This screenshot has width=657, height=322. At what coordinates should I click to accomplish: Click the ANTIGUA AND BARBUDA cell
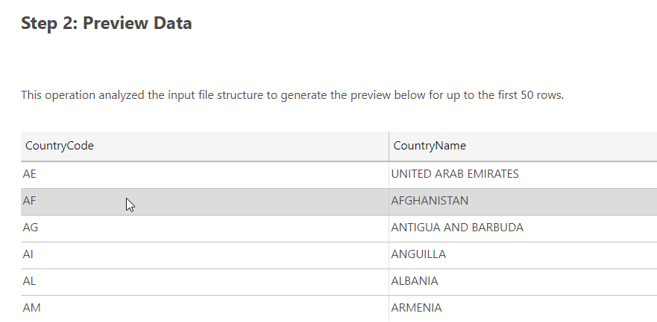(456, 228)
